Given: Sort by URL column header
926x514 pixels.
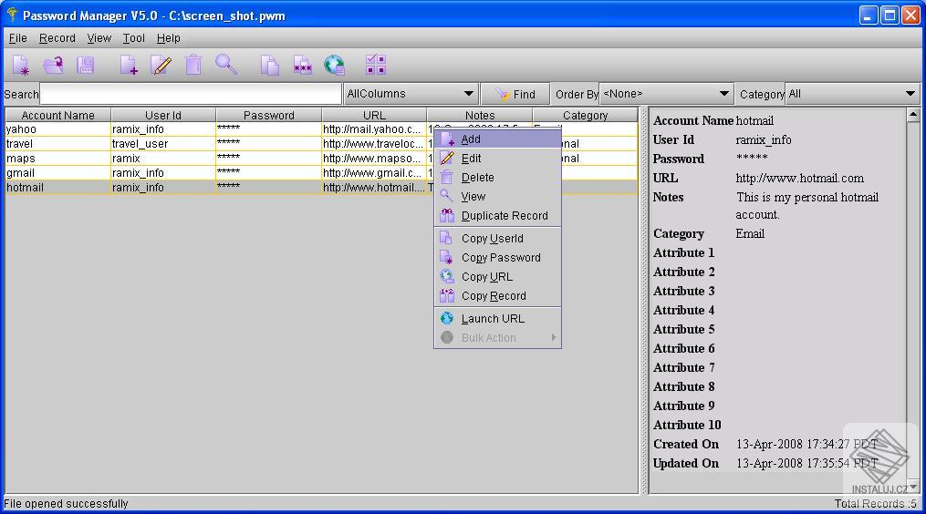Looking at the screenshot, I should pyautogui.click(x=374, y=115).
